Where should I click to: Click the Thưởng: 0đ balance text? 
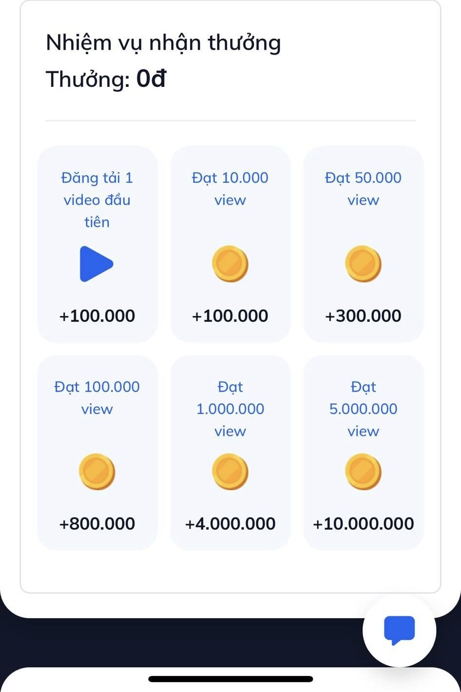click(106, 79)
